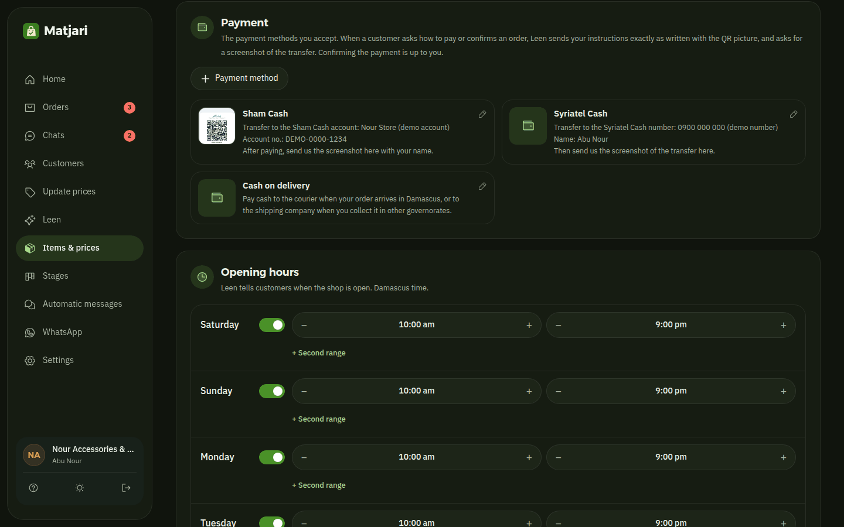Increase Saturday opening time 10:00 am
Image resolution: width=844 pixels, height=527 pixels.
click(529, 325)
